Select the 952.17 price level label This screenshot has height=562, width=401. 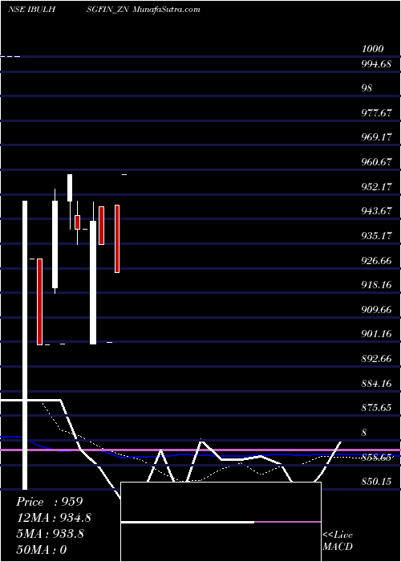(376, 186)
